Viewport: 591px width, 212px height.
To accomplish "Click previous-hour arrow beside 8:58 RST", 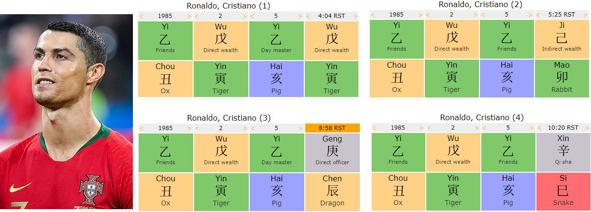I will [308, 128].
